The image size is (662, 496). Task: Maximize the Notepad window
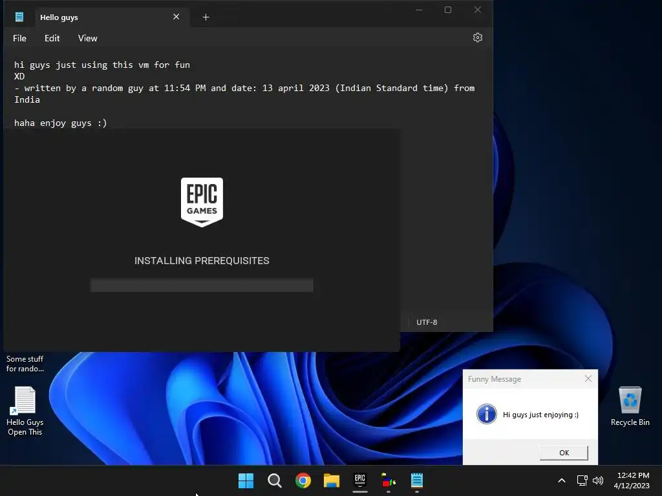[448, 10]
